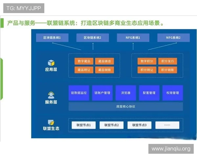Screen dimensions: 197x157
Task: Click the 服务层 headset person icon
Action: pos(51,95)
